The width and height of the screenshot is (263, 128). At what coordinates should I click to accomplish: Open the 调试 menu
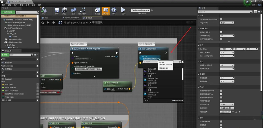point(27,5)
